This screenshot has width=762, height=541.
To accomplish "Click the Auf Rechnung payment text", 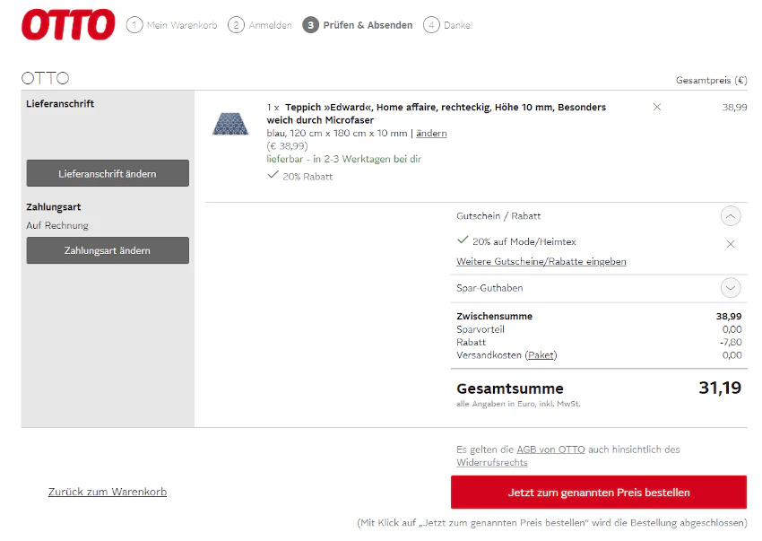I will coord(57,226).
